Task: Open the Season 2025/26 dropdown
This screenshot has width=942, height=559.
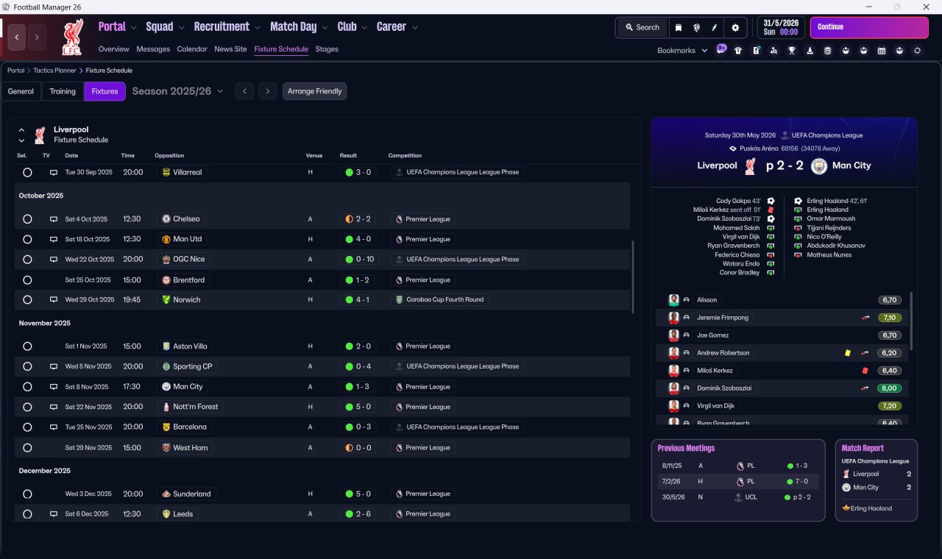Action: click(x=177, y=91)
